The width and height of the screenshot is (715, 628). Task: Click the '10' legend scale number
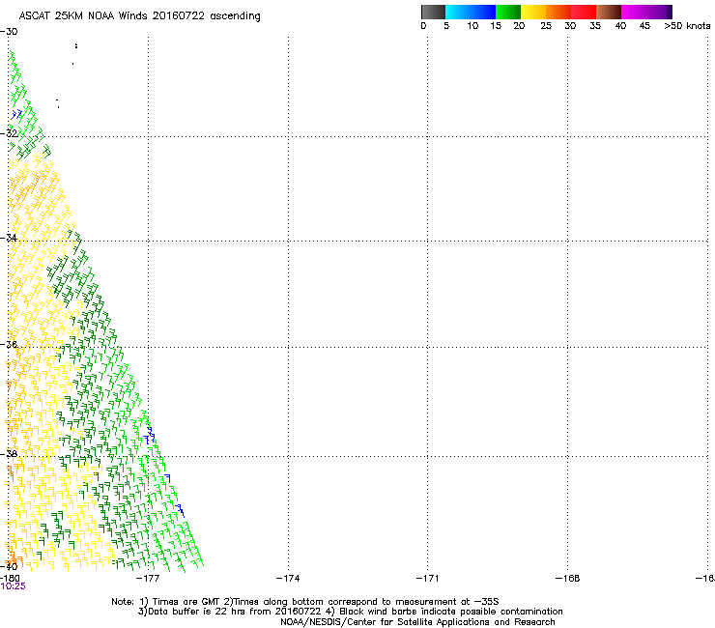472,26
